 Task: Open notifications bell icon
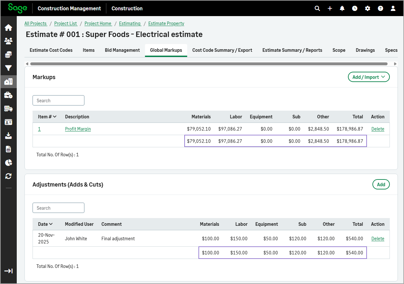[x=342, y=8]
